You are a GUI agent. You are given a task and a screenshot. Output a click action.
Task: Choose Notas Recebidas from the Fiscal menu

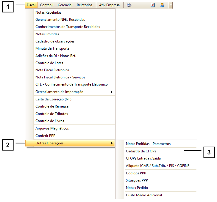pyautogui.click(x=48, y=12)
